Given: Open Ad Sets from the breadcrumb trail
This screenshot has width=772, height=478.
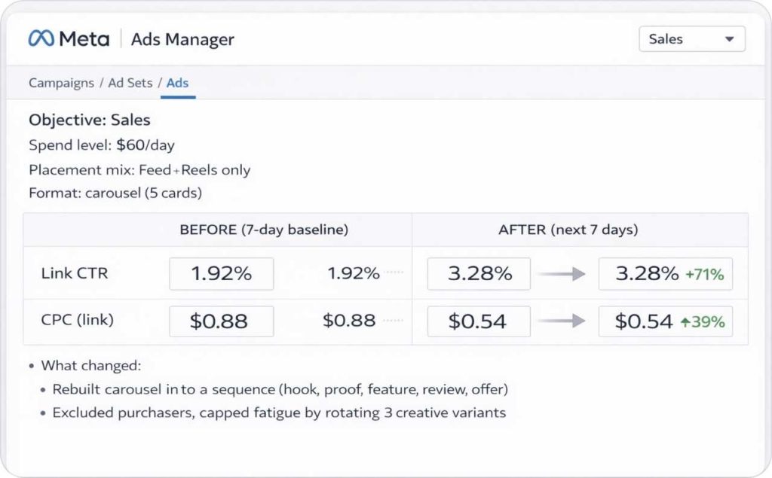Looking at the screenshot, I should point(129,83).
